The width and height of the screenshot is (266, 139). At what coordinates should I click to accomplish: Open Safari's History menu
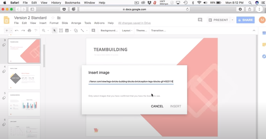(x=56, y=3)
